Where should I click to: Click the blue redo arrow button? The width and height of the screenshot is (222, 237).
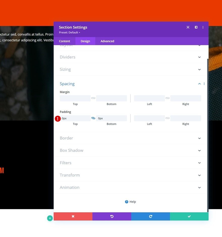(x=150, y=216)
